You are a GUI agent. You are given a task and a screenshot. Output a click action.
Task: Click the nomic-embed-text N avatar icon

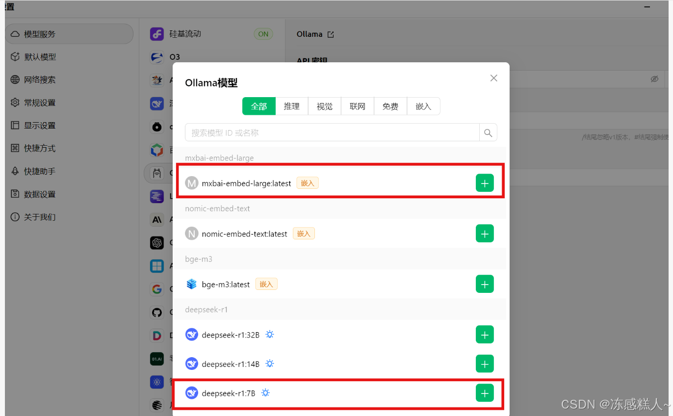[x=191, y=234]
